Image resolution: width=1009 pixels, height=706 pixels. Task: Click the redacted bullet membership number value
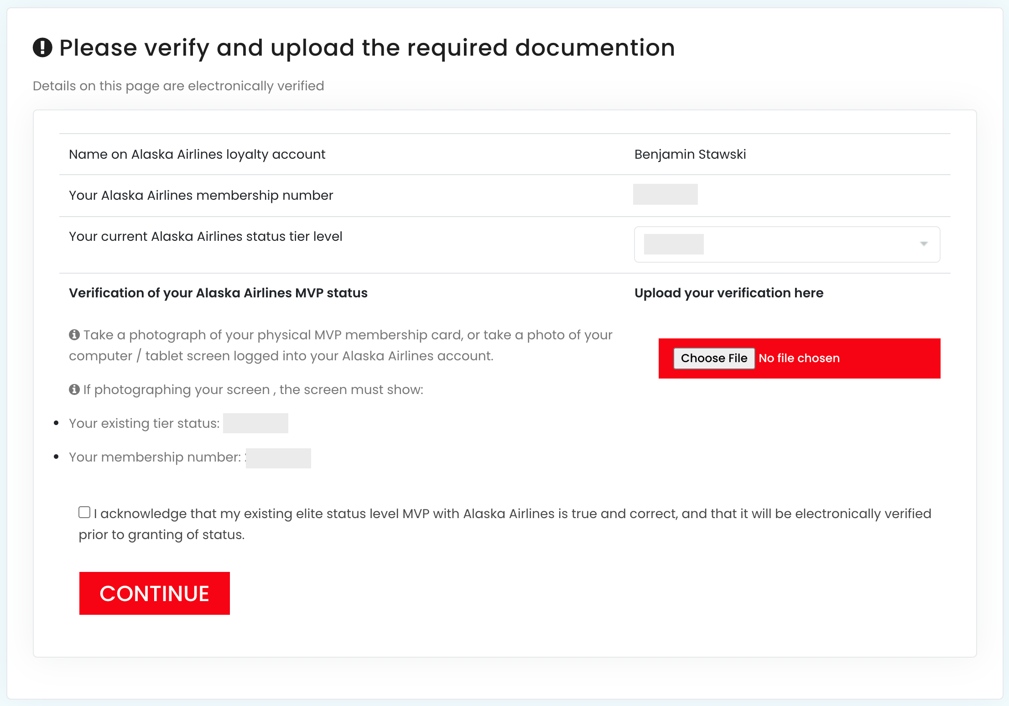tap(278, 457)
